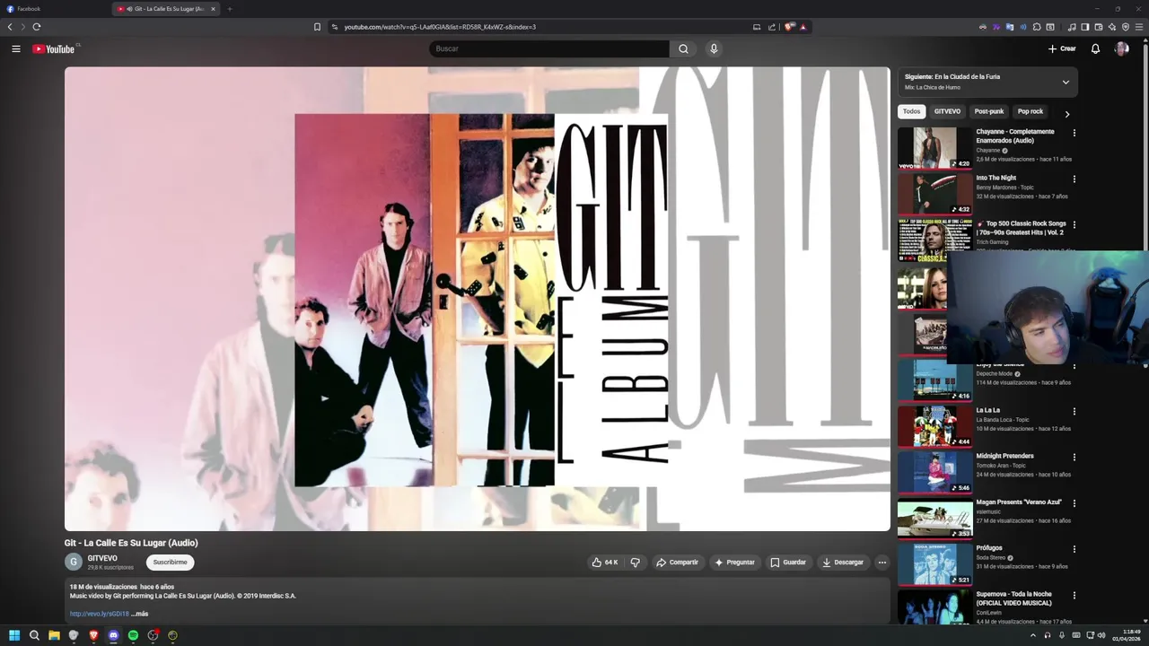The width and height of the screenshot is (1149, 646).
Task: Select the GITVEVO filter chip
Action: coord(947,111)
